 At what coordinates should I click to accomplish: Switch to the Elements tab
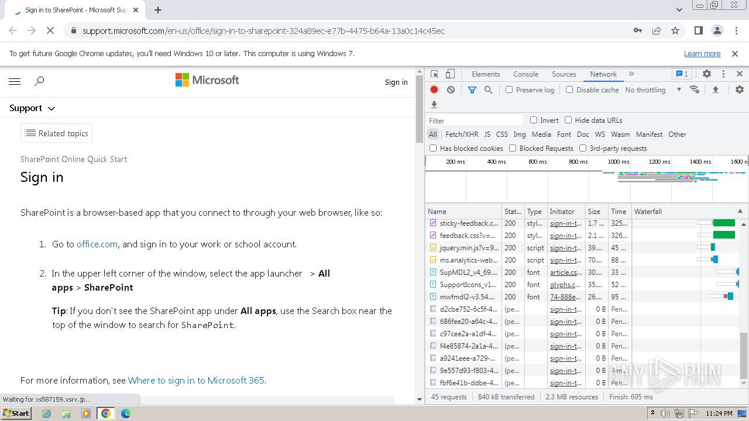pyautogui.click(x=486, y=74)
